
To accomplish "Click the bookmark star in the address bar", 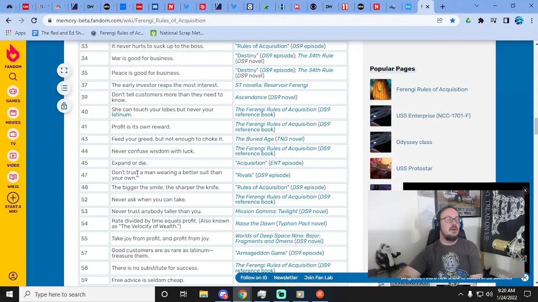I will click(452, 20).
